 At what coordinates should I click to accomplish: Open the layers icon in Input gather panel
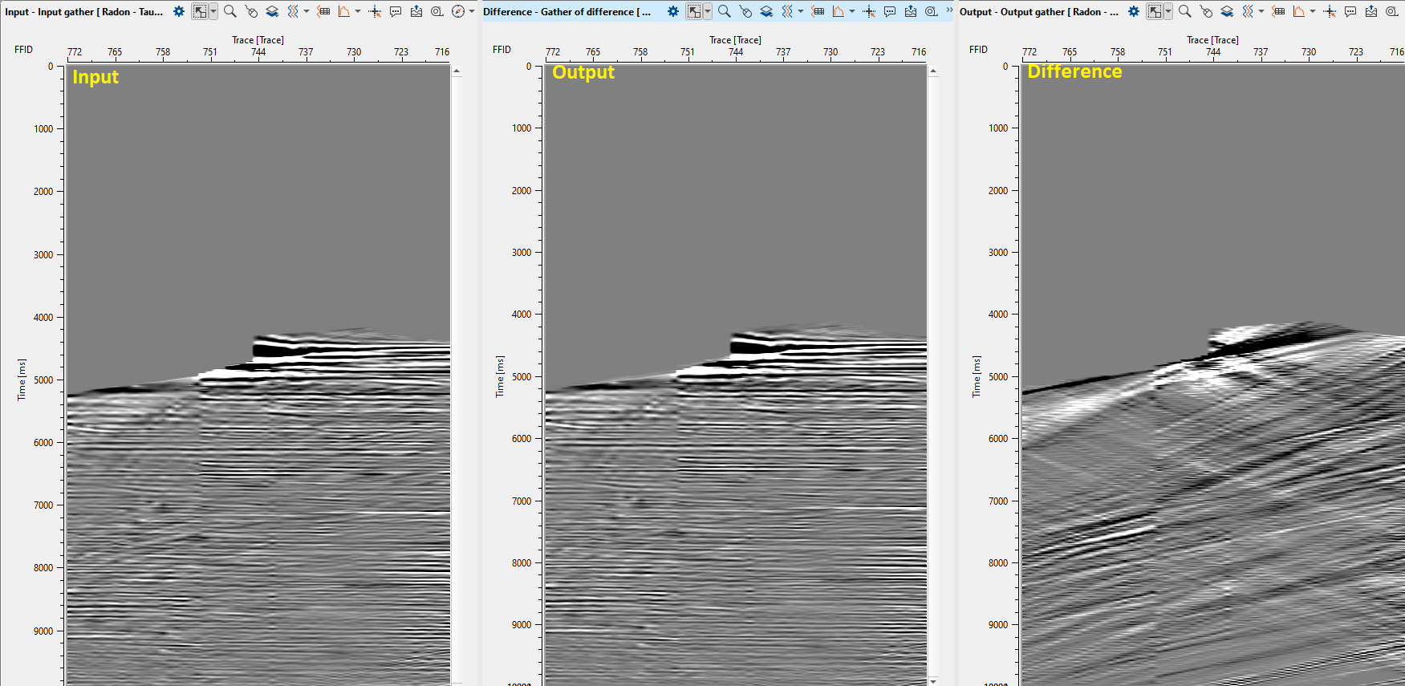click(272, 11)
